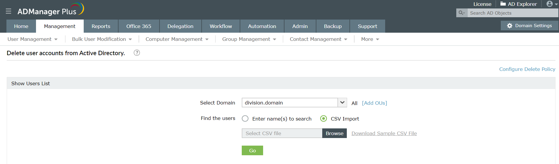Click Download Sample CSV File link
559x164 pixels.
tap(384, 133)
